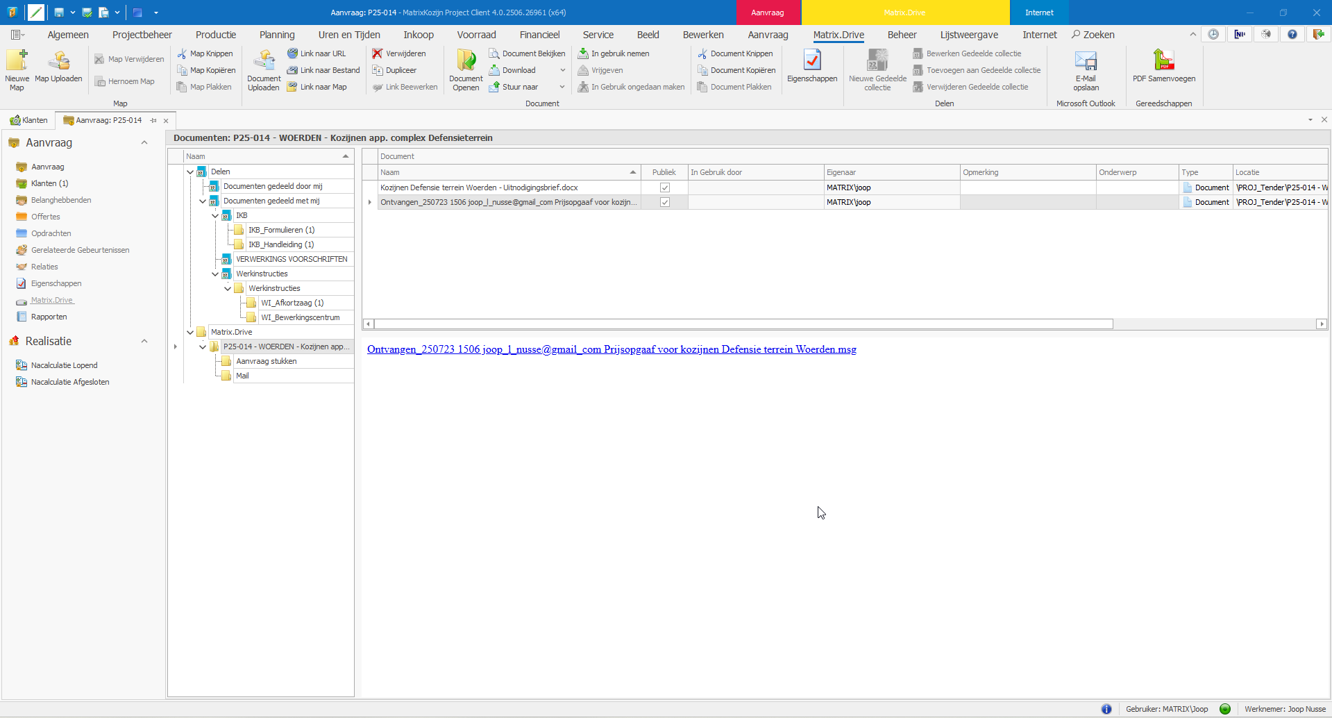Screen dimensions: 1332x718
Task: Click the Verwijderen delete icon
Action: click(x=377, y=53)
